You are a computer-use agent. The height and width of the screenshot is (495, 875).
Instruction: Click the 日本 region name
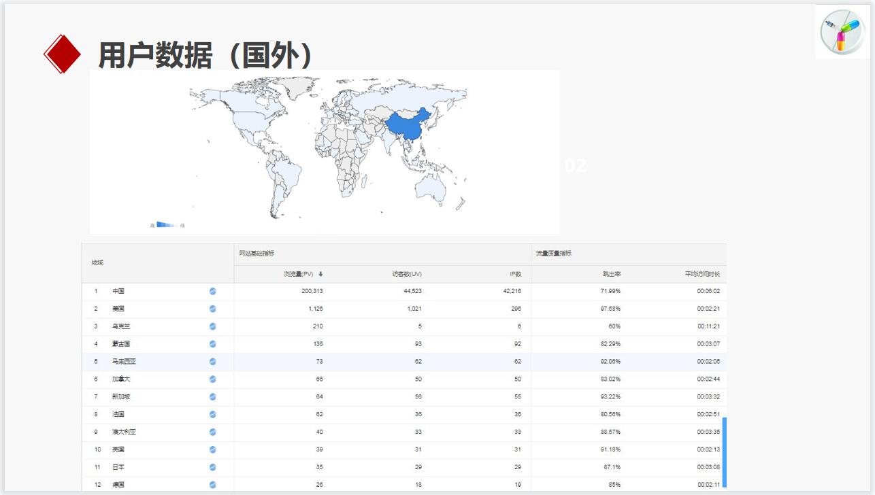tap(118, 467)
